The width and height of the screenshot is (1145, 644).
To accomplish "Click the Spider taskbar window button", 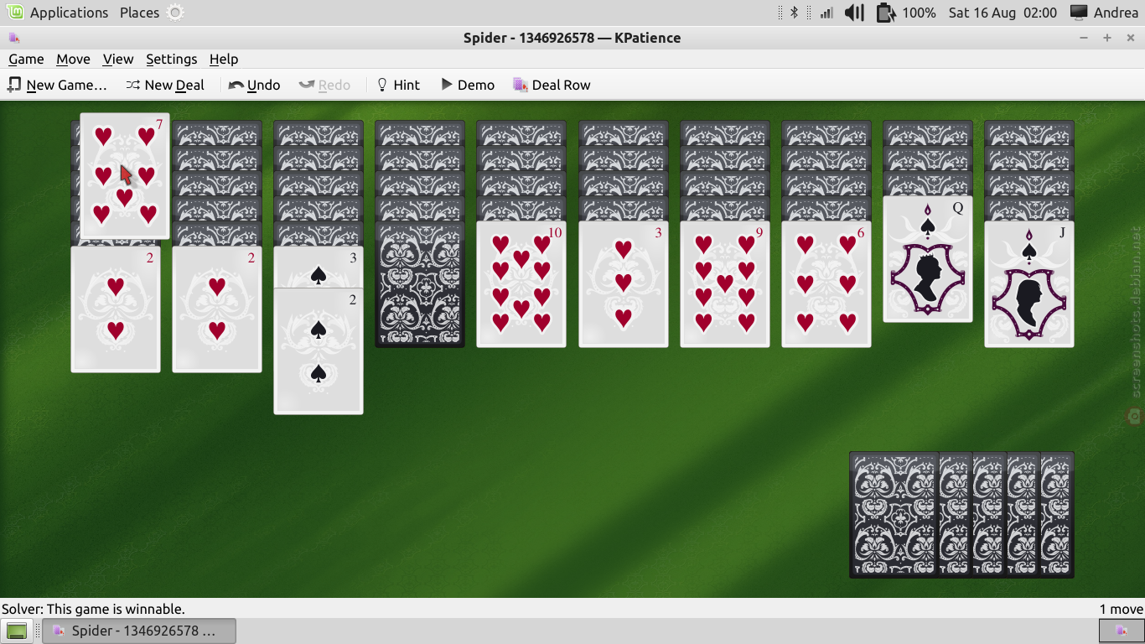I will click(140, 631).
